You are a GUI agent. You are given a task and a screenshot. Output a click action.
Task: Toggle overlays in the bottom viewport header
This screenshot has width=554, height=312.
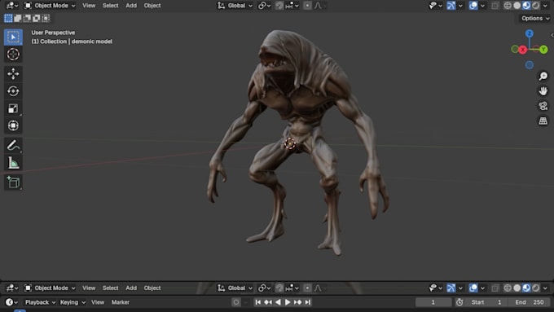coord(473,288)
